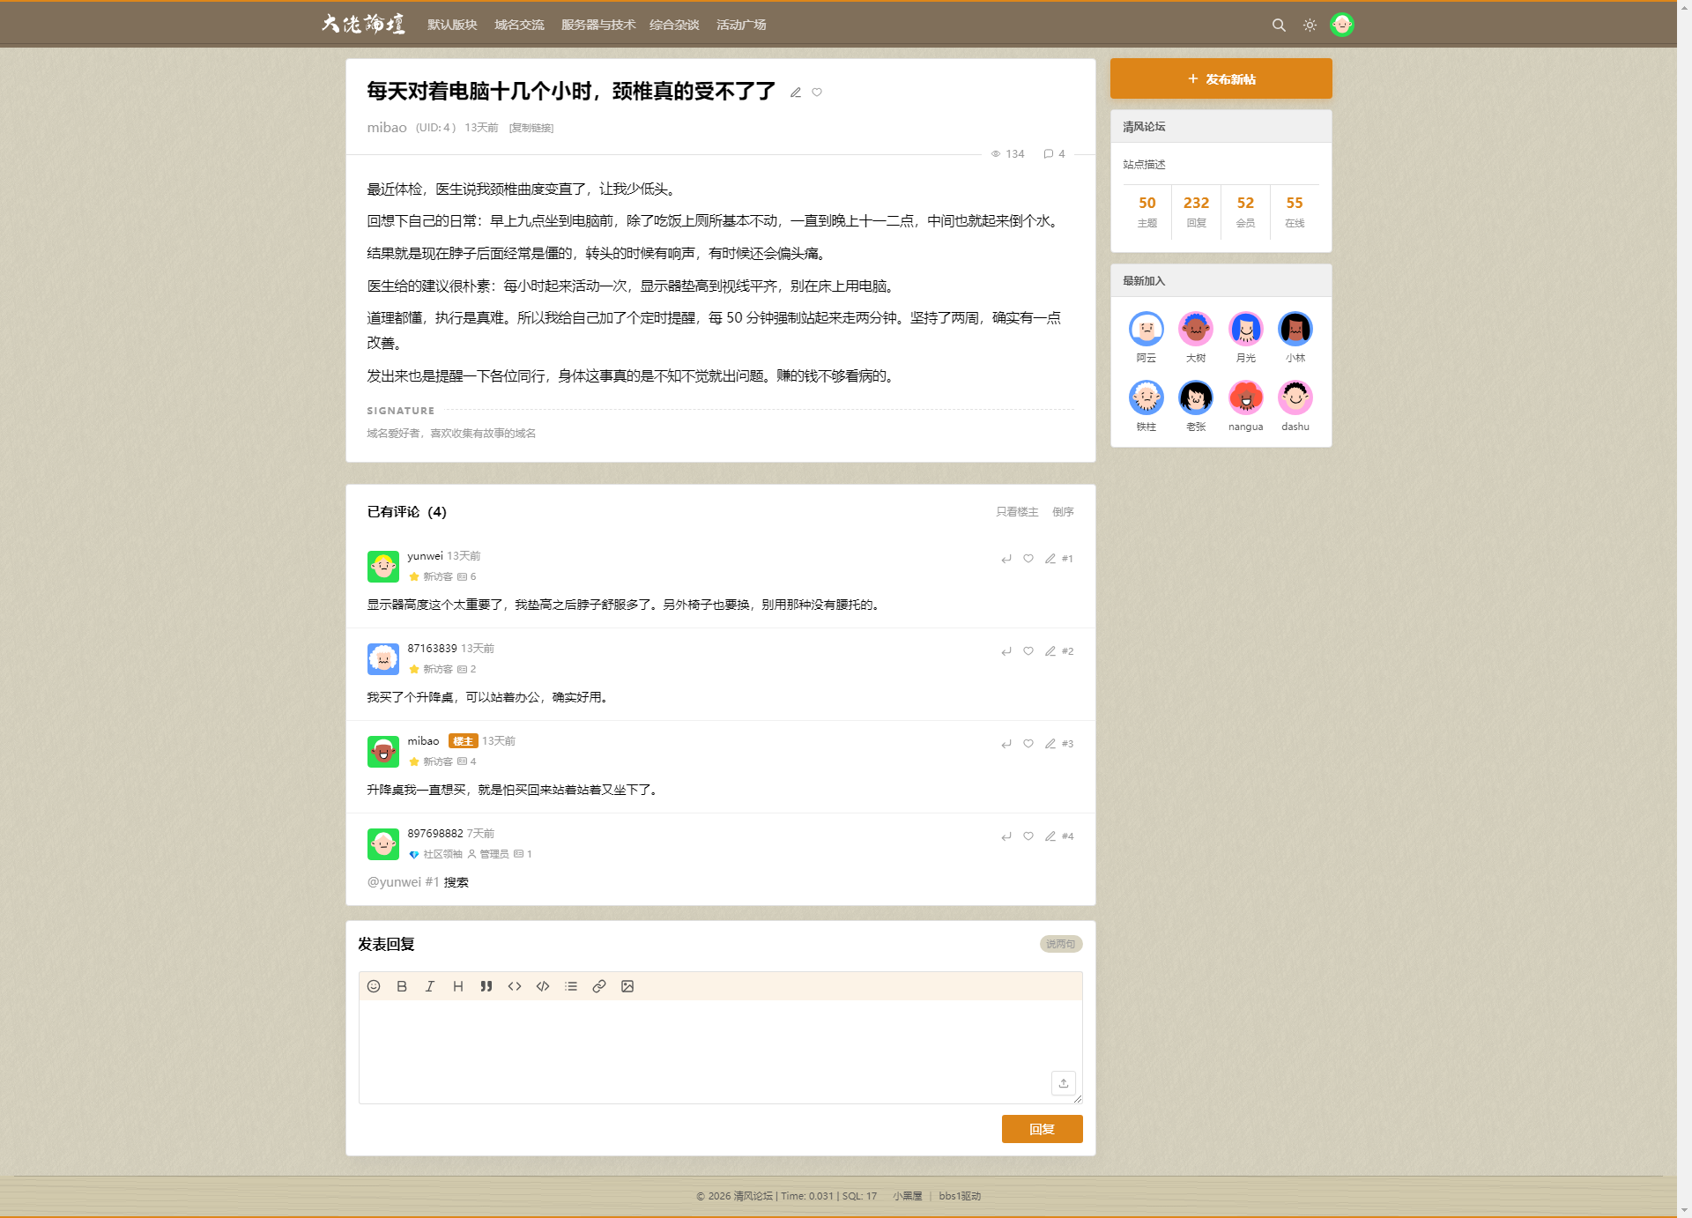Screen dimensions: 1692x1218
Task: Insert link in reply editor
Action: pyautogui.click(x=599, y=986)
